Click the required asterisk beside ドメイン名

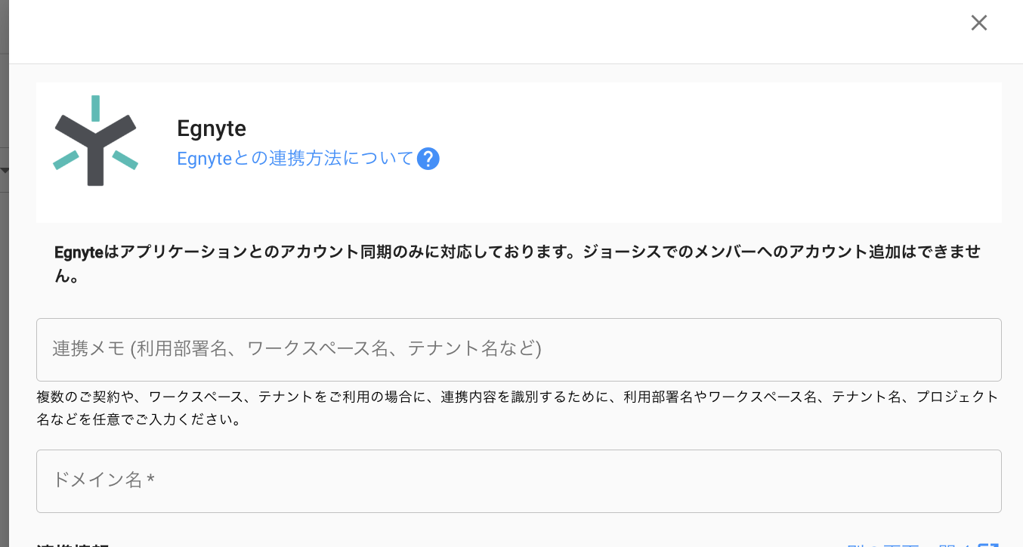click(151, 480)
